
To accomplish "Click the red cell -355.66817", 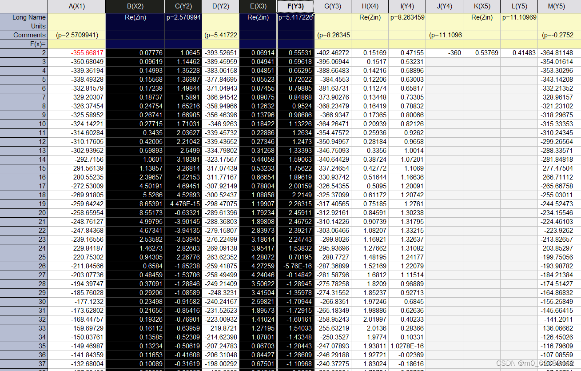I will [76, 53].
